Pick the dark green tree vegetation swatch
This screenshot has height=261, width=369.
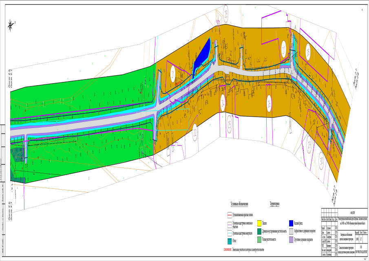click(x=259, y=232)
